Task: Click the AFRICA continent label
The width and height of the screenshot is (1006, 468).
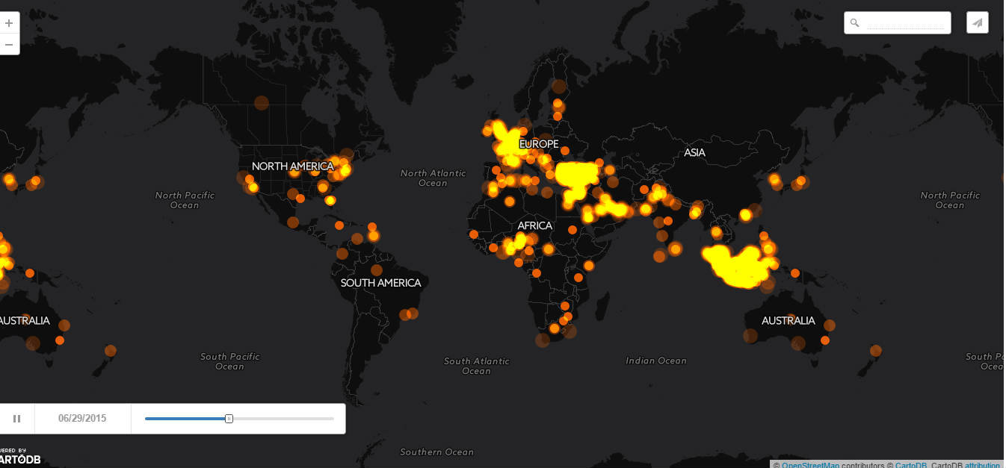Action: coord(534,225)
